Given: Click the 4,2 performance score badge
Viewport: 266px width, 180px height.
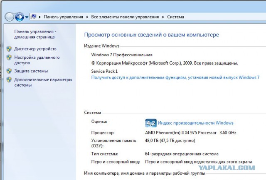Looking at the screenshot, I should [x=151, y=123].
